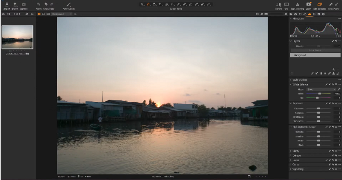Click the Copy adjustments arrow icon

(331, 4)
